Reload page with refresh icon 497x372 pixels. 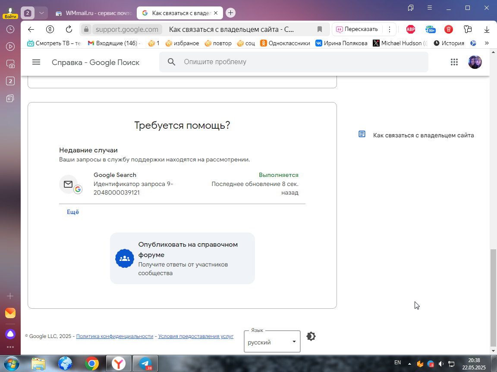pos(69,29)
